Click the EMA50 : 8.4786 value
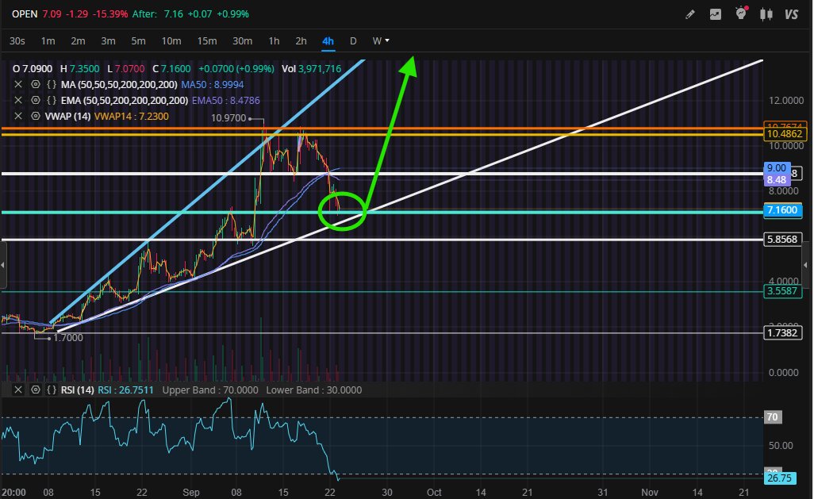Viewport: 814px width, 499px height. click(226, 100)
